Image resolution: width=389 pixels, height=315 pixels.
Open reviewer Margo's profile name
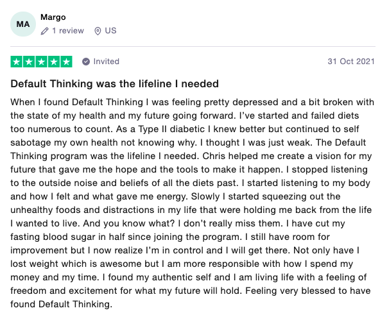[x=53, y=17]
